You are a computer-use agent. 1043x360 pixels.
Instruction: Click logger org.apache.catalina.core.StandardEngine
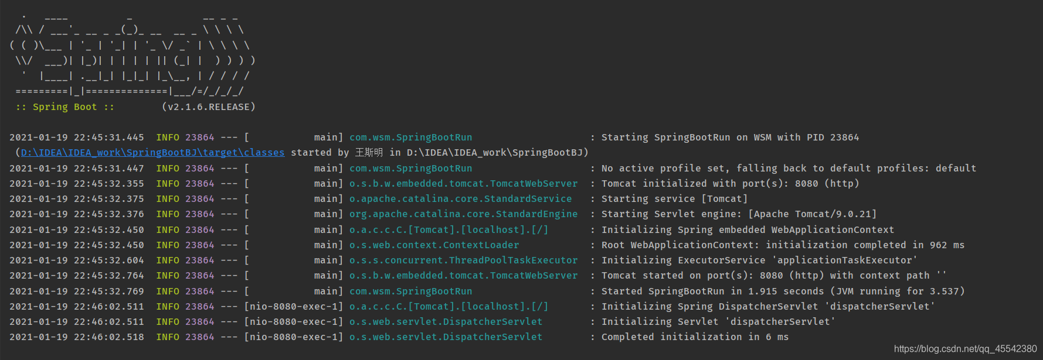point(463,214)
